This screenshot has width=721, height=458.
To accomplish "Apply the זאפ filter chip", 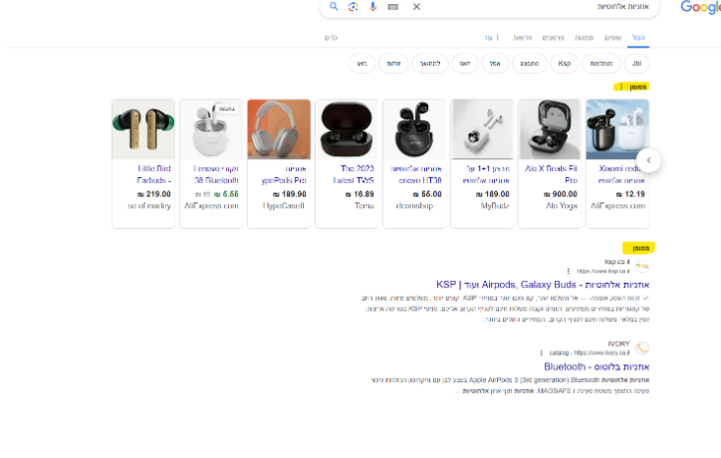I will click(x=465, y=64).
